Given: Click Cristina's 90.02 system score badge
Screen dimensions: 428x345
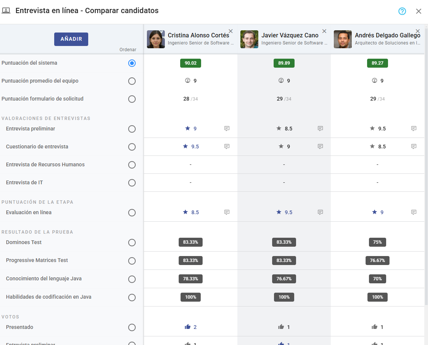Looking at the screenshot, I should coord(191,63).
